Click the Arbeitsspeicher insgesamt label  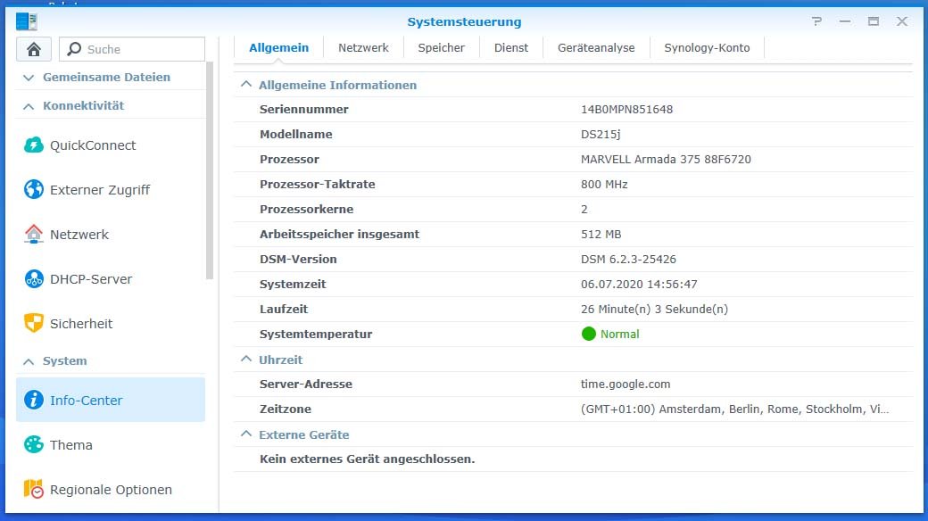pos(340,235)
